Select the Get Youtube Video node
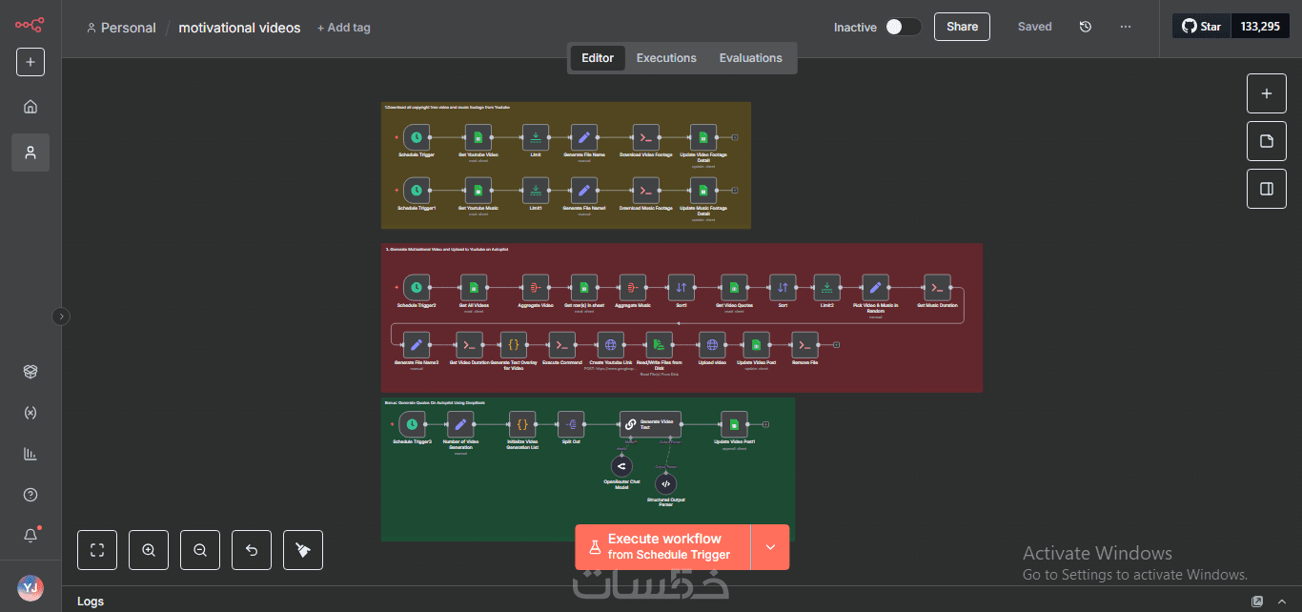Screen dimensions: 1302x612 pyautogui.click(x=478, y=137)
